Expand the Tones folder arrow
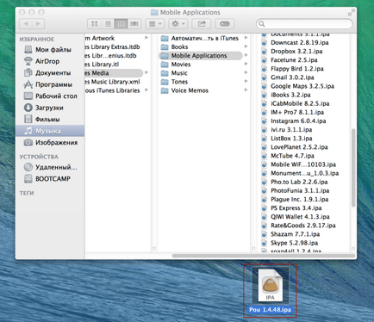The width and height of the screenshot is (374, 322). 246,81
